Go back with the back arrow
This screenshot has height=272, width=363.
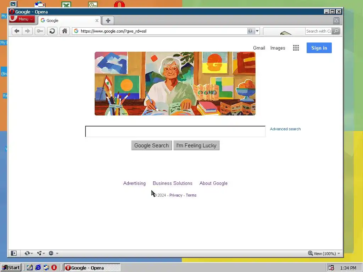17,31
